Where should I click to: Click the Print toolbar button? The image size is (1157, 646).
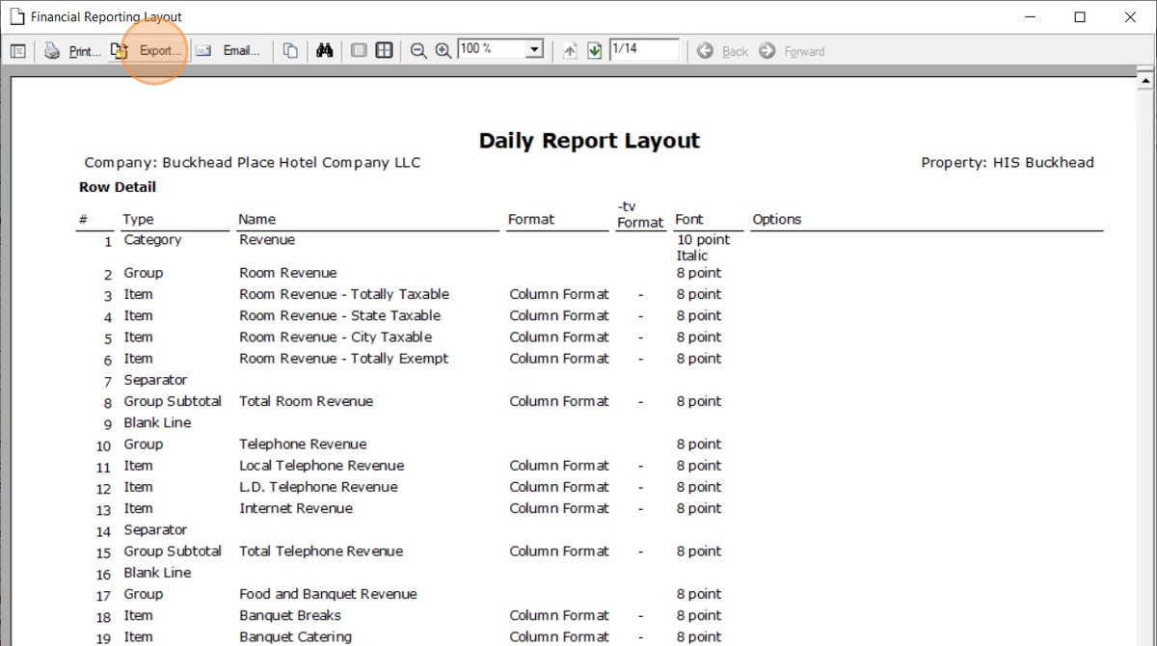(x=73, y=51)
